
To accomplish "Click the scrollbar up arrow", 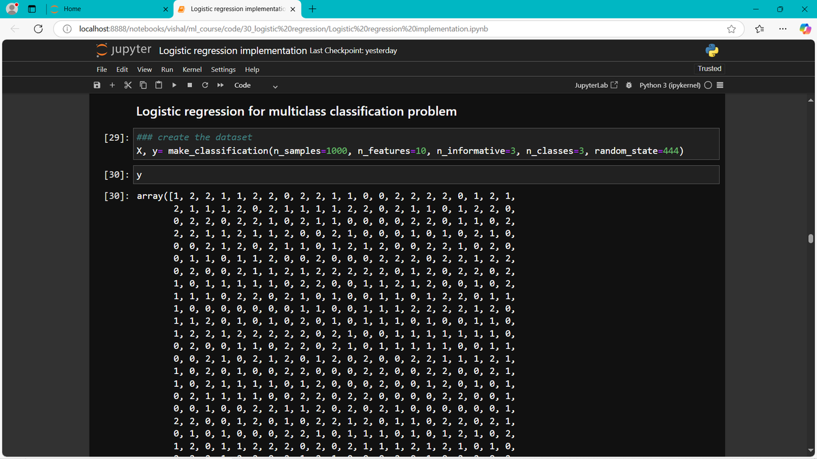I will 810,101.
